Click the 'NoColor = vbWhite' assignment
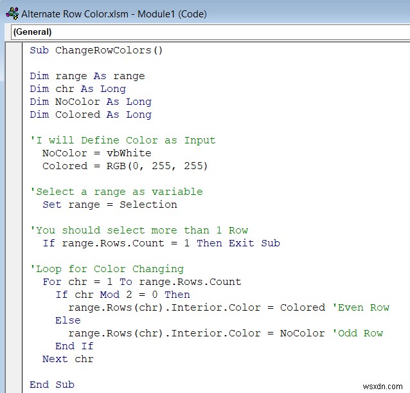Viewport: 410px width, 393px height. pos(96,153)
